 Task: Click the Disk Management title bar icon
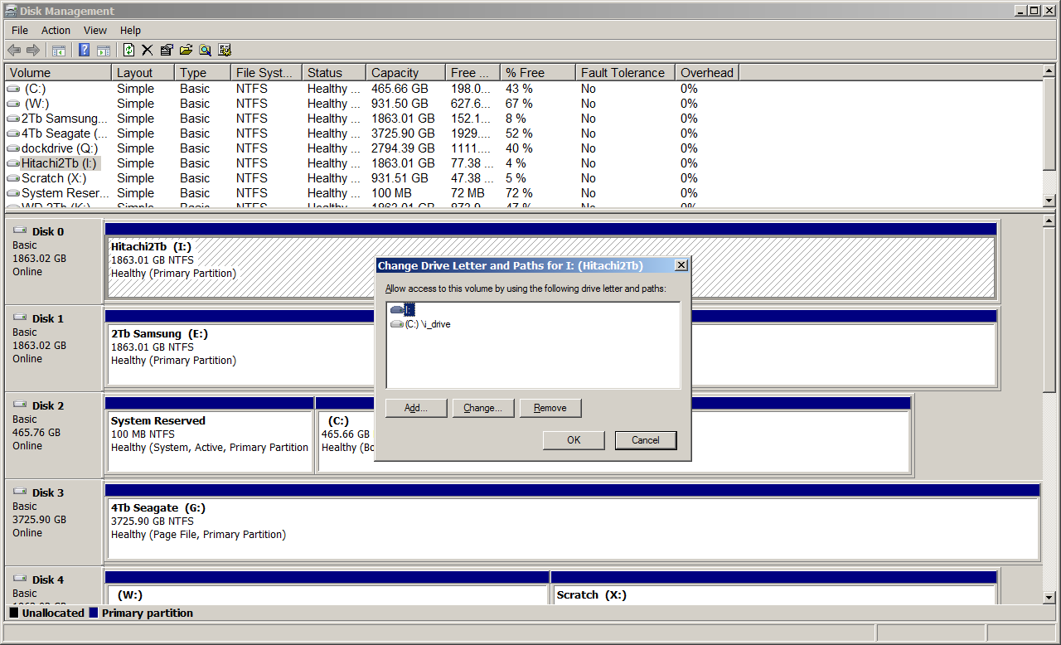(x=11, y=11)
